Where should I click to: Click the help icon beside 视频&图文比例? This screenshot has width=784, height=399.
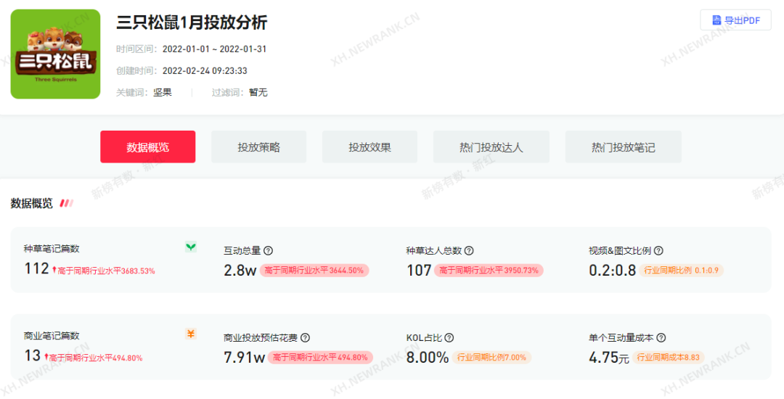(x=658, y=251)
